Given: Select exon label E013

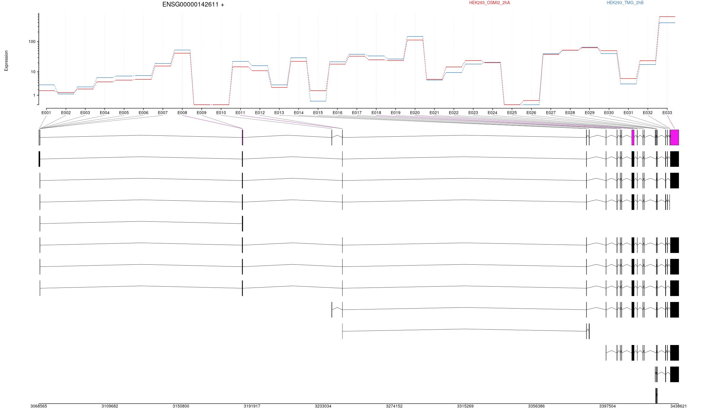Looking at the screenshot, I should coord(279,113).
